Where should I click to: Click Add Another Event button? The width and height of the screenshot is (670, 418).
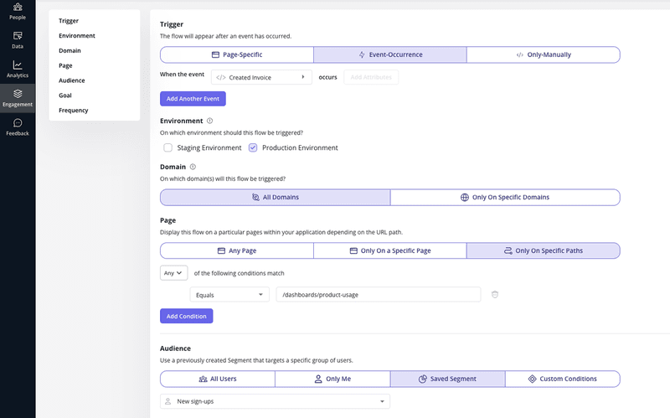(193, 99)
